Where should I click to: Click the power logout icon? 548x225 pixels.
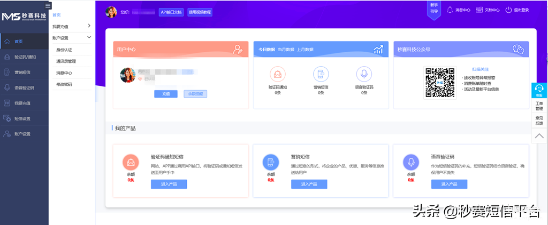(x=508, y=10)
